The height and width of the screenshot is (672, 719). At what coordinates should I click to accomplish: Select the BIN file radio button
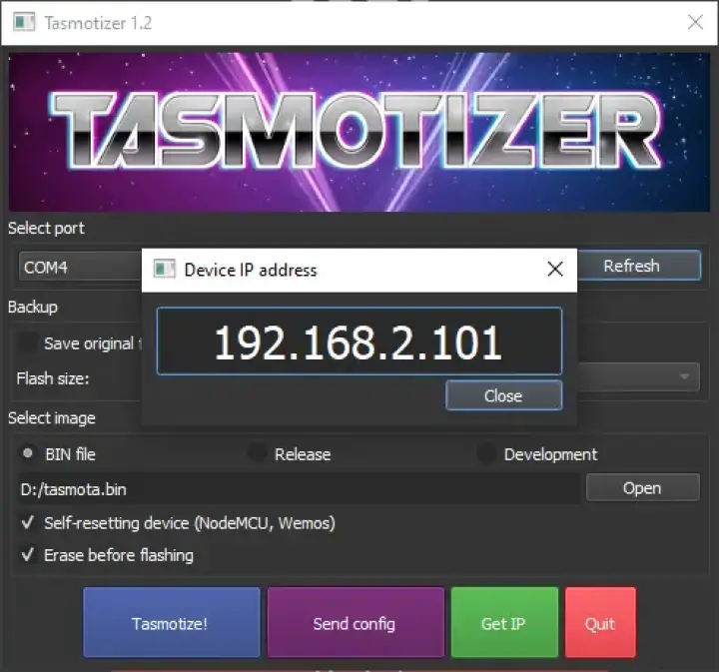click(28, 453)
